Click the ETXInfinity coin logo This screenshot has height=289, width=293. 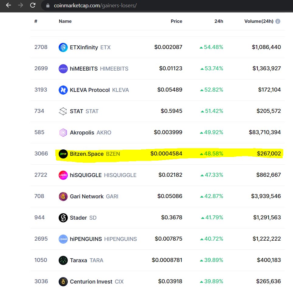coord(63,47)
